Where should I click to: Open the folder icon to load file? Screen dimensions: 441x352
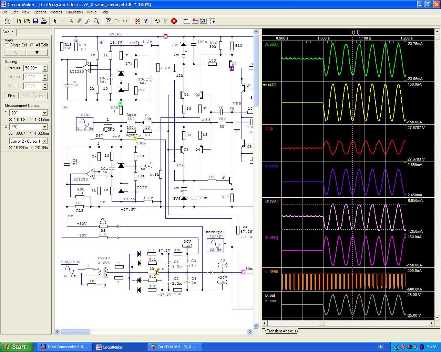27,21
